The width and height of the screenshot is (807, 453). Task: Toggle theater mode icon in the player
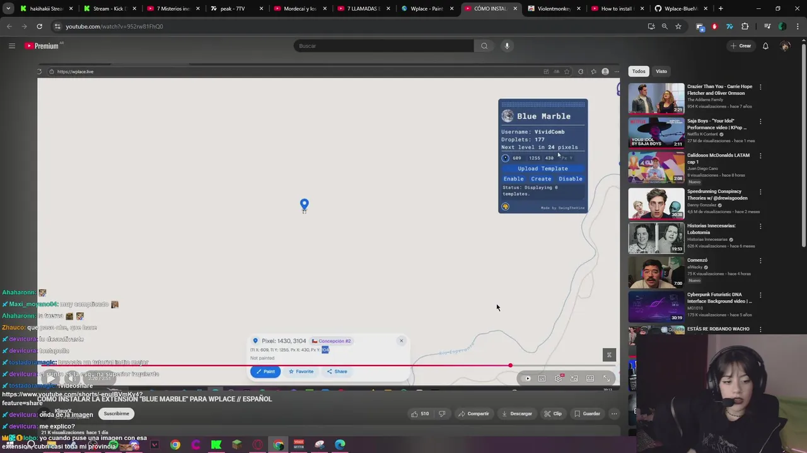[590, 378]
